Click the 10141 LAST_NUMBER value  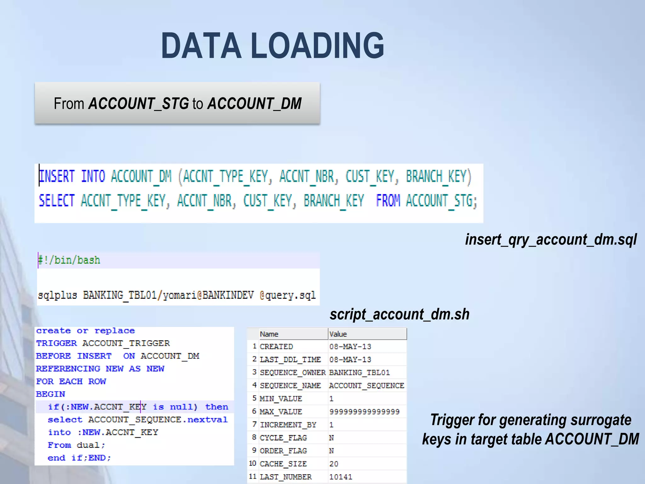click(x=367, y=477)
